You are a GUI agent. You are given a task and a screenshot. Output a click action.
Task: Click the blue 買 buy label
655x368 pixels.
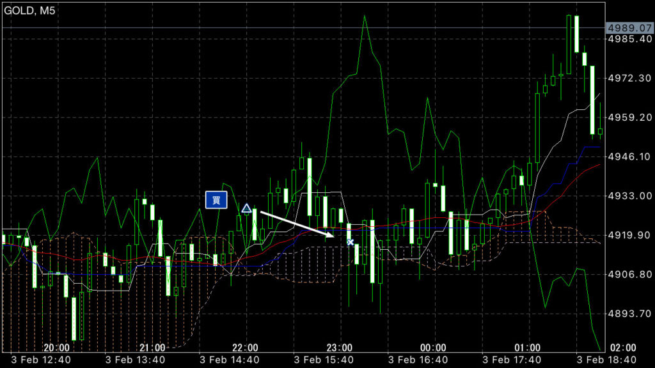pyautogui.click(x=216, y=200)
